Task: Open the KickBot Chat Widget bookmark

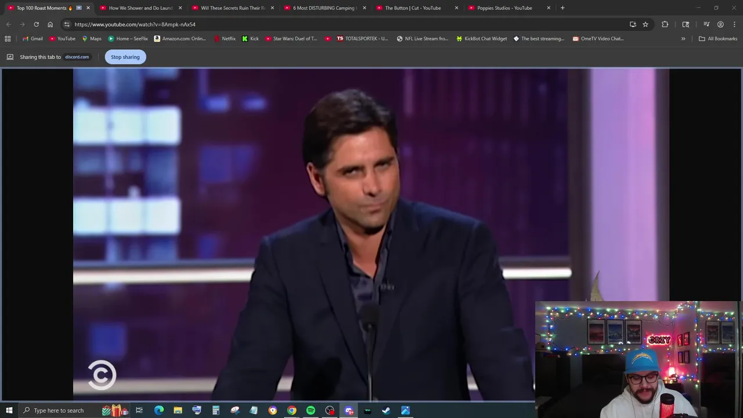Action: pos(482,39)
